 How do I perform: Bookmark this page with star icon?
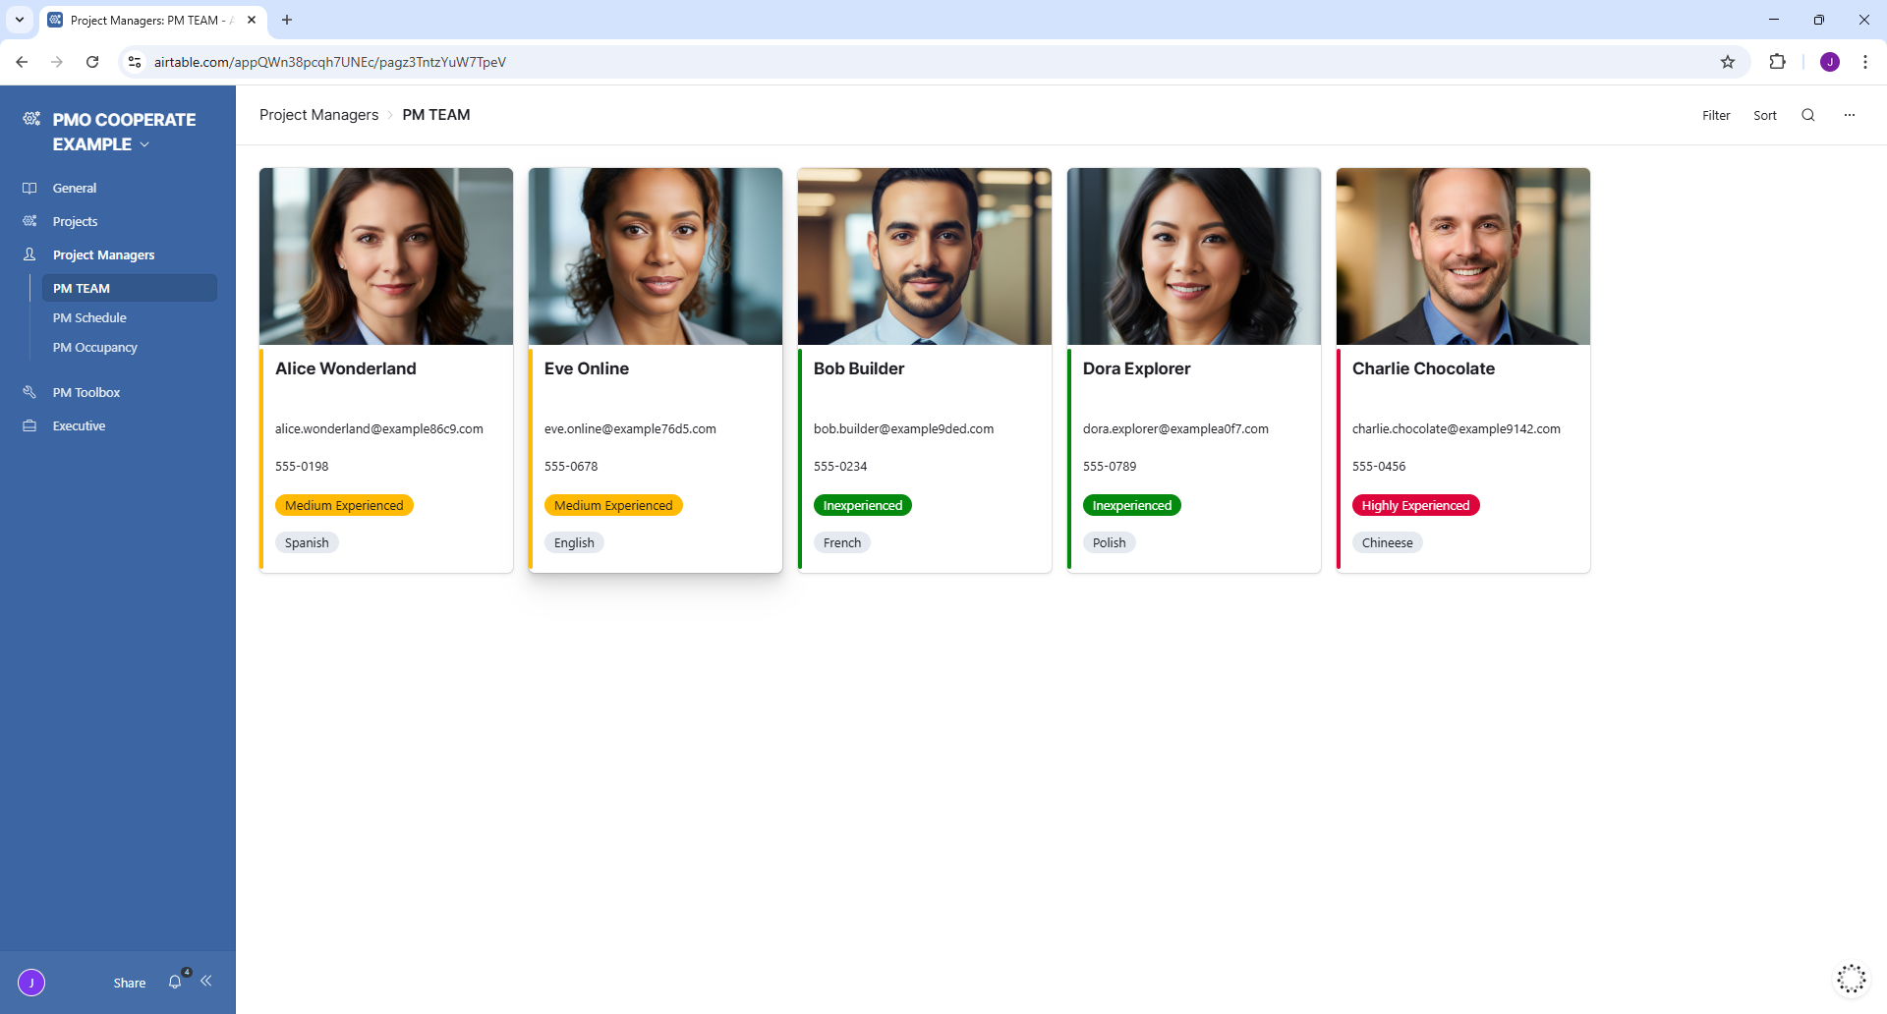pos(1727,62)
